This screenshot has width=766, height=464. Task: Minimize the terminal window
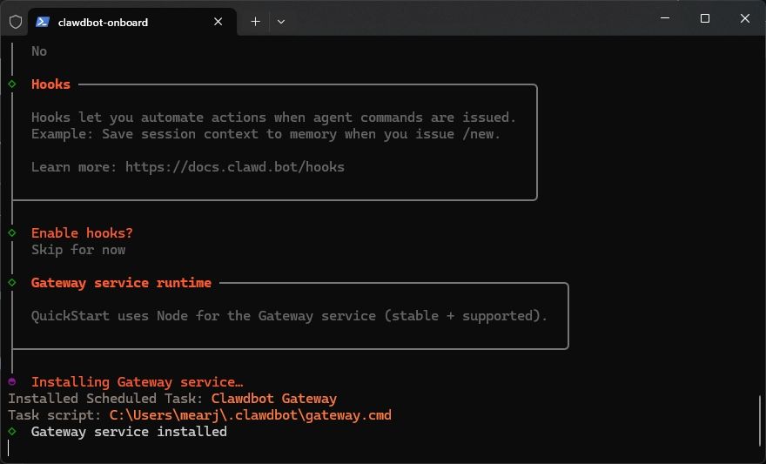coord(665,18)
